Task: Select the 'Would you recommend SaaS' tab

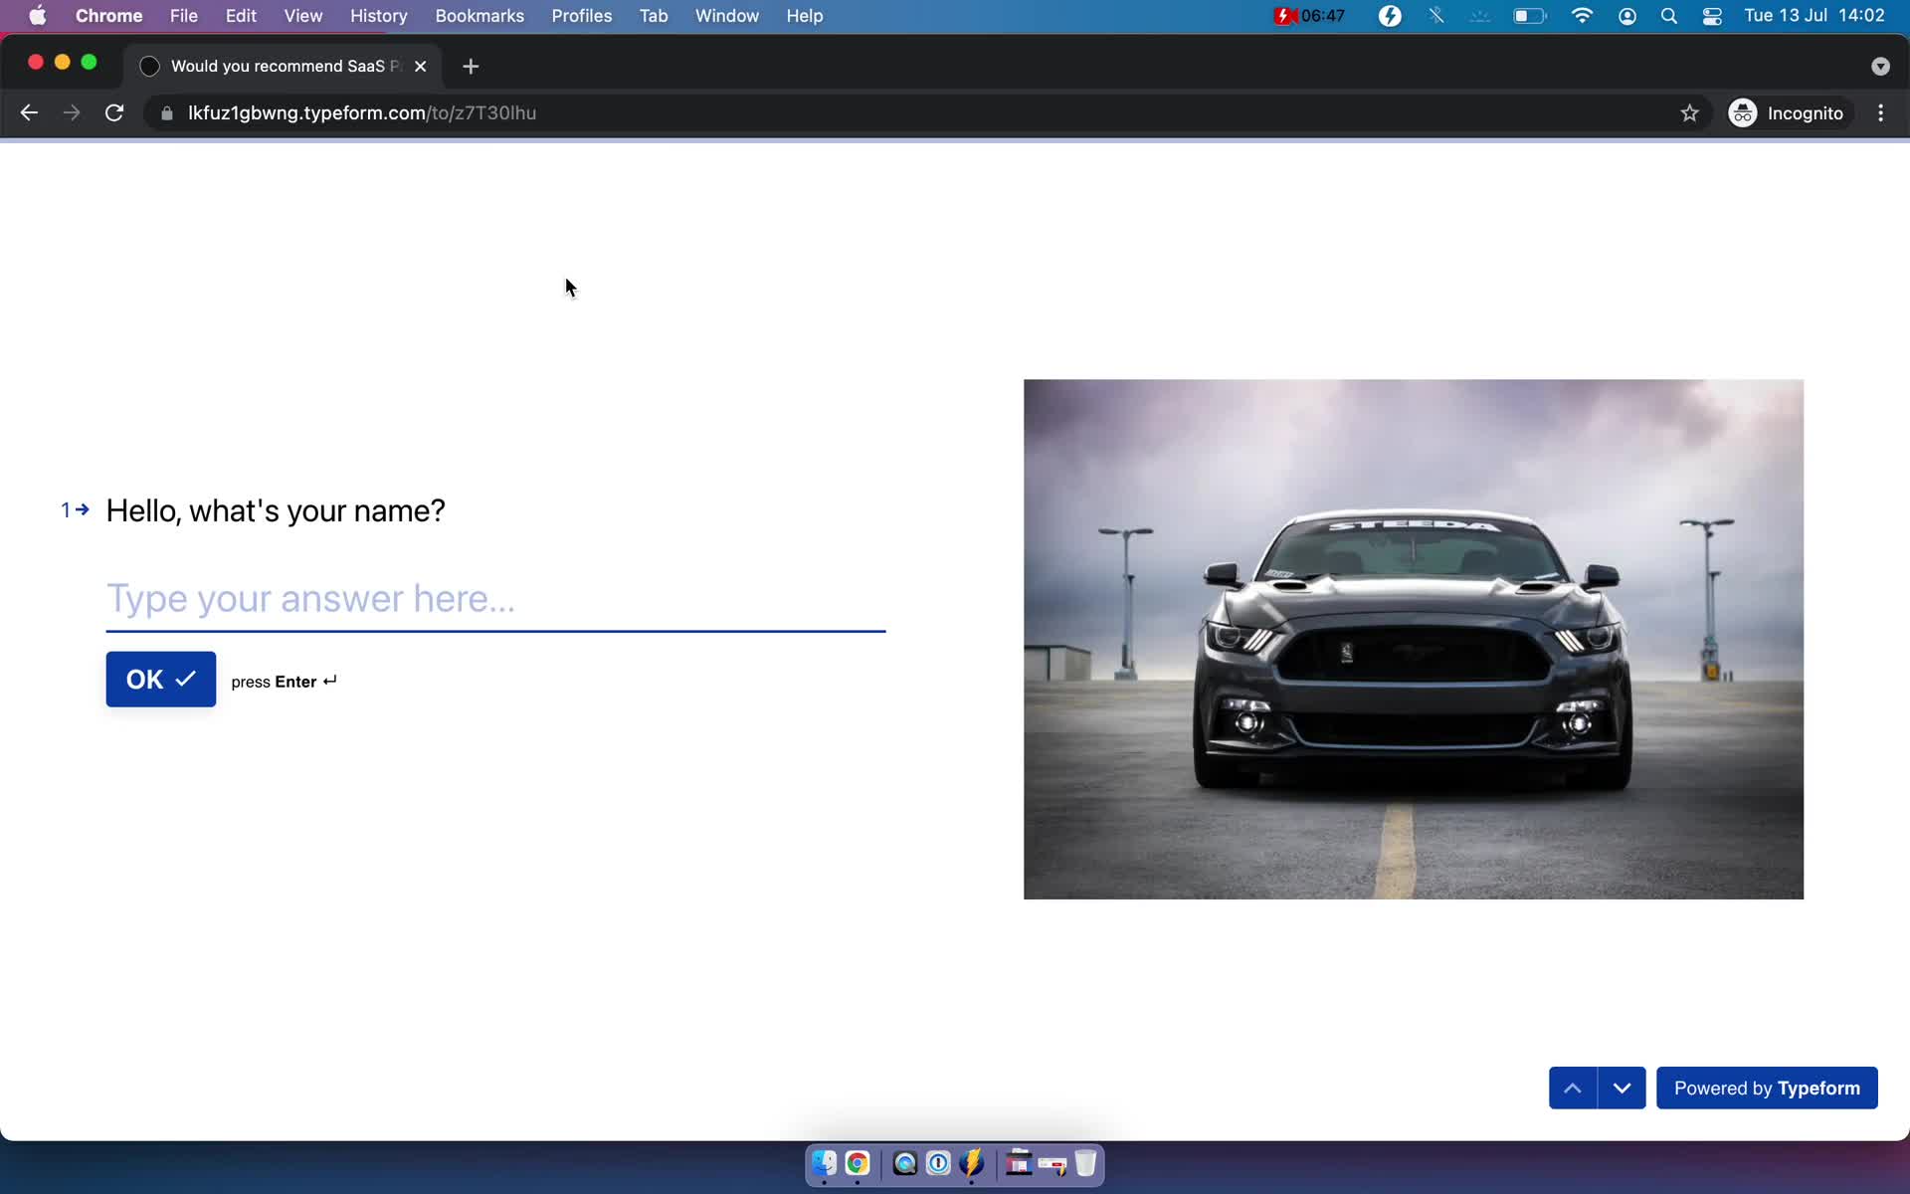Action: [284, 66]
